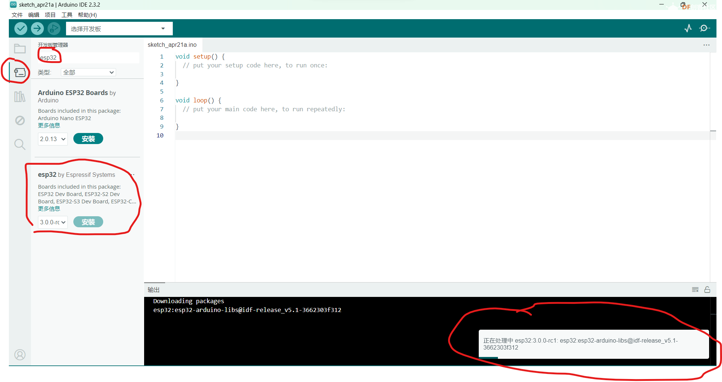Open the Serial Monitor

tap(704, 28)
